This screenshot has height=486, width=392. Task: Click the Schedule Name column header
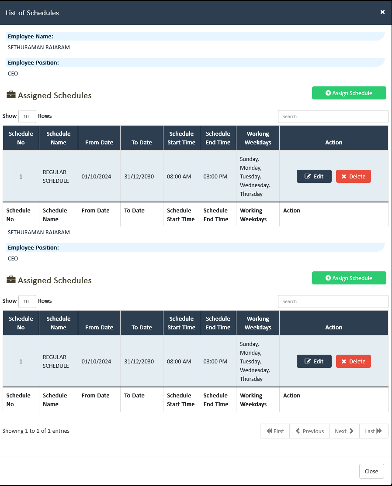click(x=58, y=137)
